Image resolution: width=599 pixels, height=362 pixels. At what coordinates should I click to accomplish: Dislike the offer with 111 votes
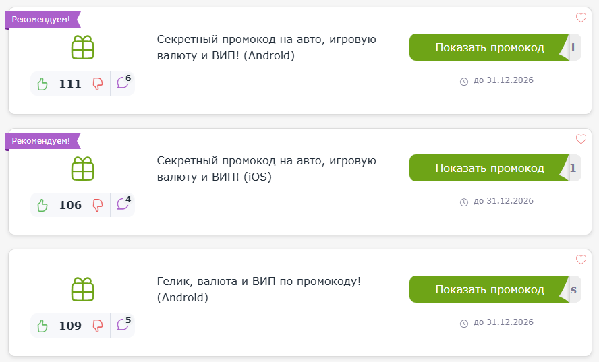click(x=98, y=84)
